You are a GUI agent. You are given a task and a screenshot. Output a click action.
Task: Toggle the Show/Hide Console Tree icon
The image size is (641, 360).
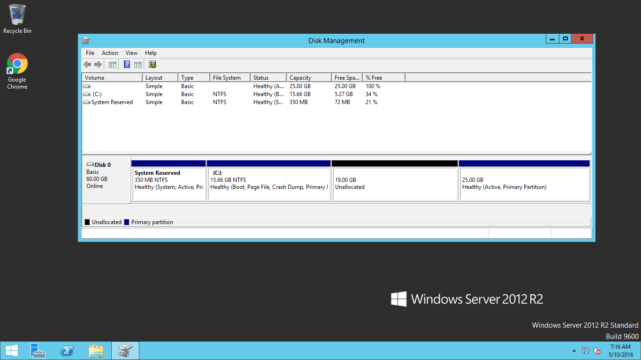[x=113, y=65]
